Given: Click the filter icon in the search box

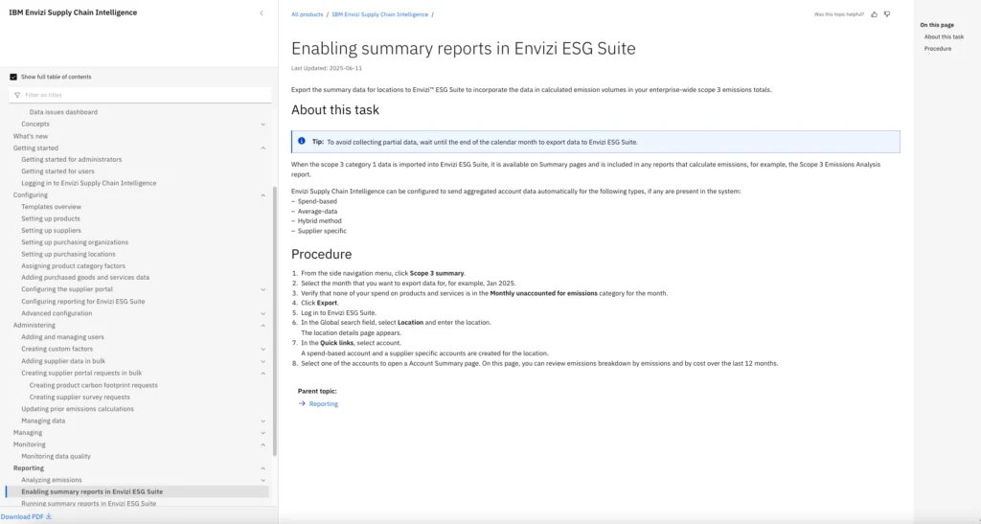Looking at the screenshot, I should 17,95.
